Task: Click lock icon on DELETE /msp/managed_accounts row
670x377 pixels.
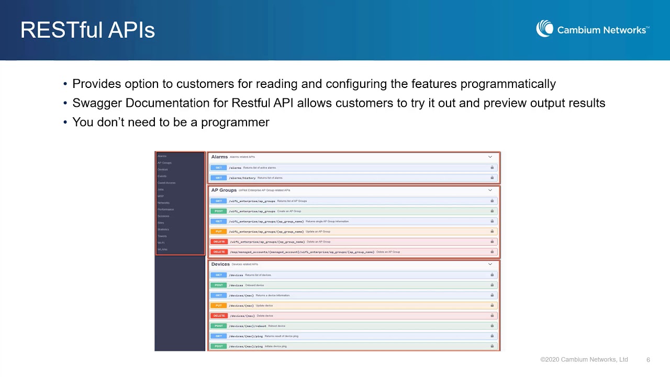Action: 492,252
